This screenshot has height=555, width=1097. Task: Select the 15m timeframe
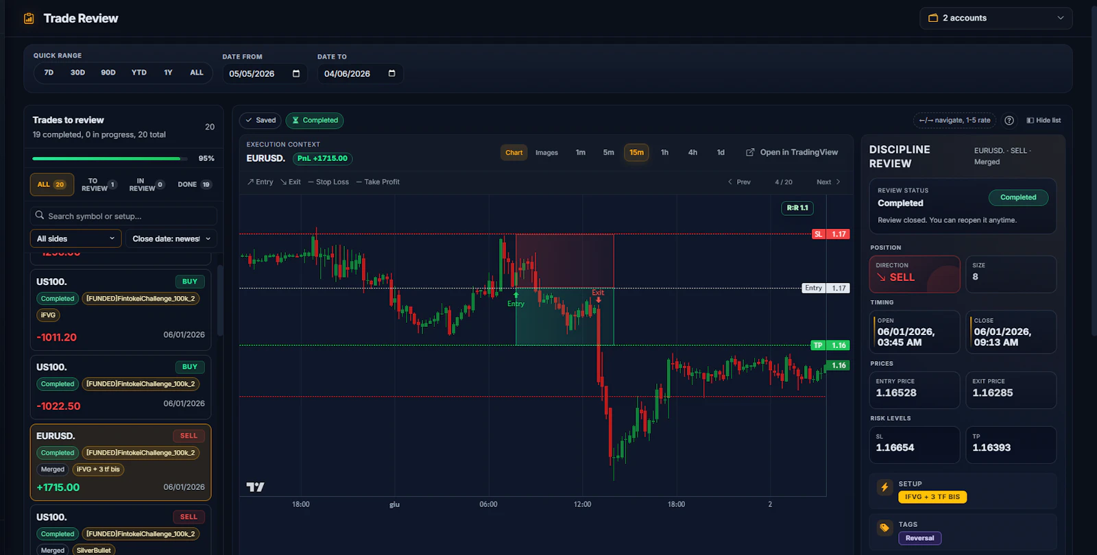coord(637,153)
